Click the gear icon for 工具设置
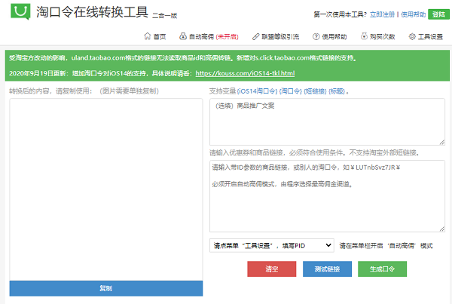 [412, 36]
